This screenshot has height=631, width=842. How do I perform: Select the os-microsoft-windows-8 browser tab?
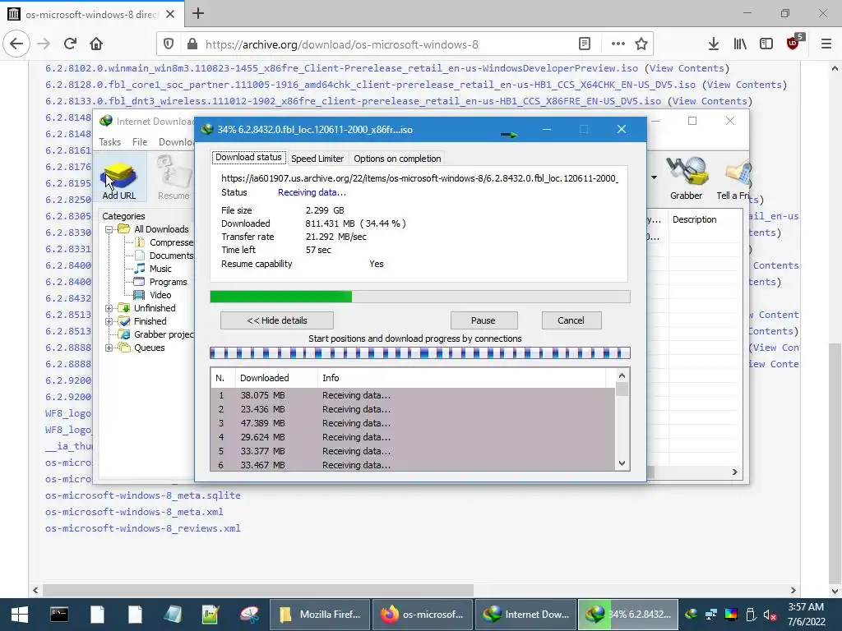click(91, 14)
